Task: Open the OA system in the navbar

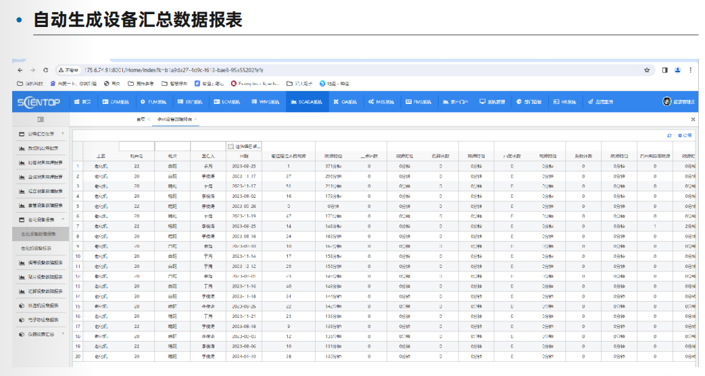Action: click(345, 102)
